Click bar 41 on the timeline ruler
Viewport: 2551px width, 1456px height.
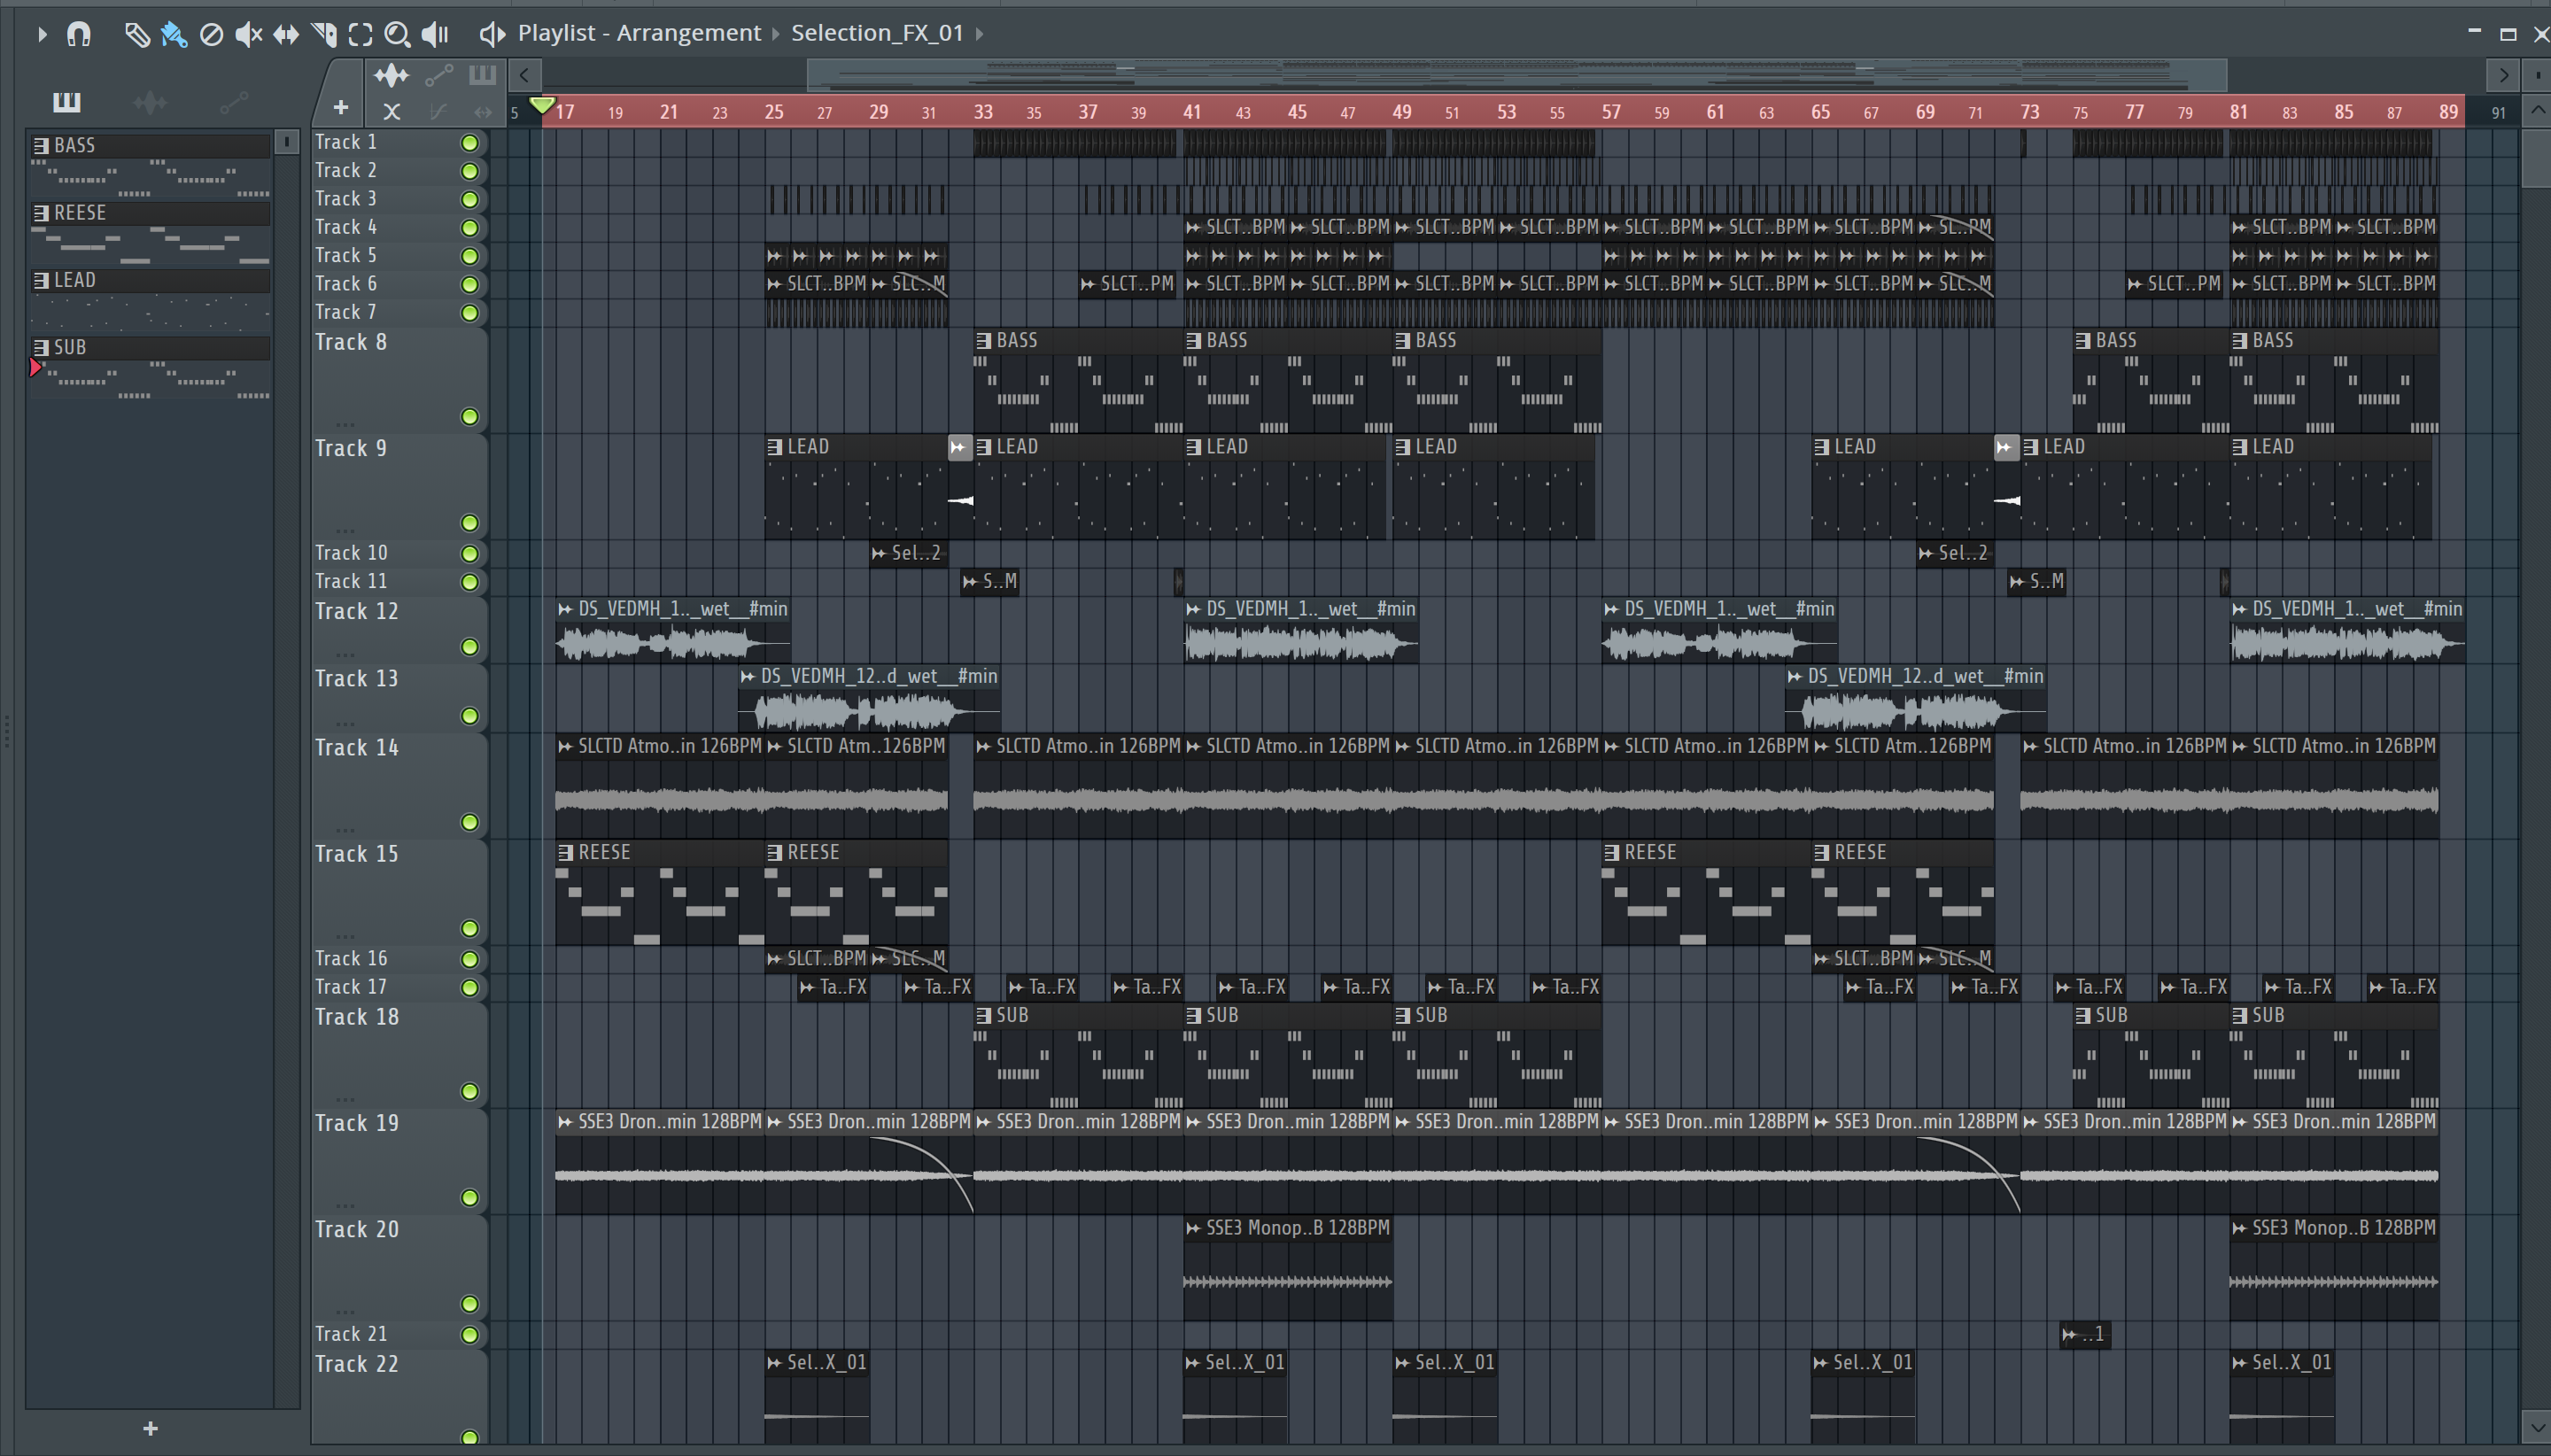pos(1192,112)
